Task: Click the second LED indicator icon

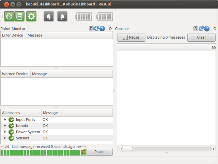Action: pos(62,16)
